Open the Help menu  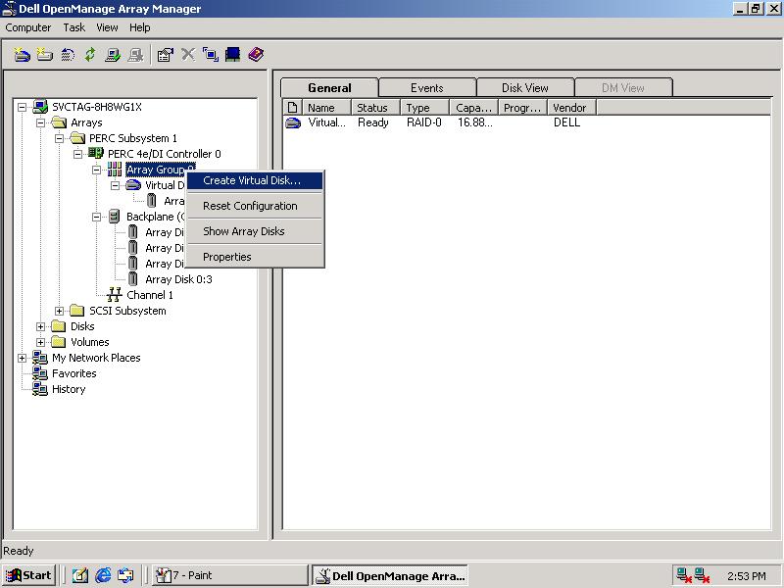(x=139, y=27)
